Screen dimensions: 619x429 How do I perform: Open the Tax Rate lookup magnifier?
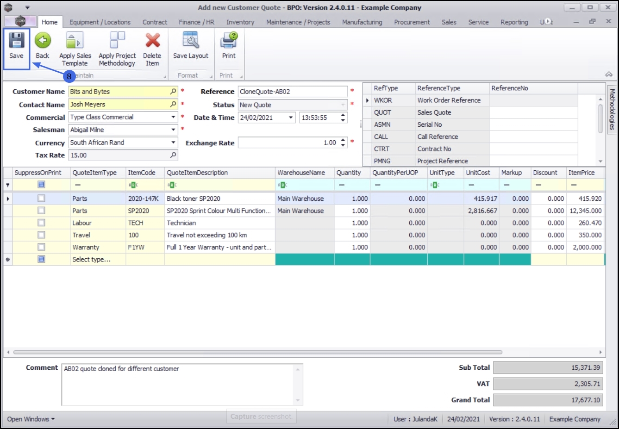173,155
